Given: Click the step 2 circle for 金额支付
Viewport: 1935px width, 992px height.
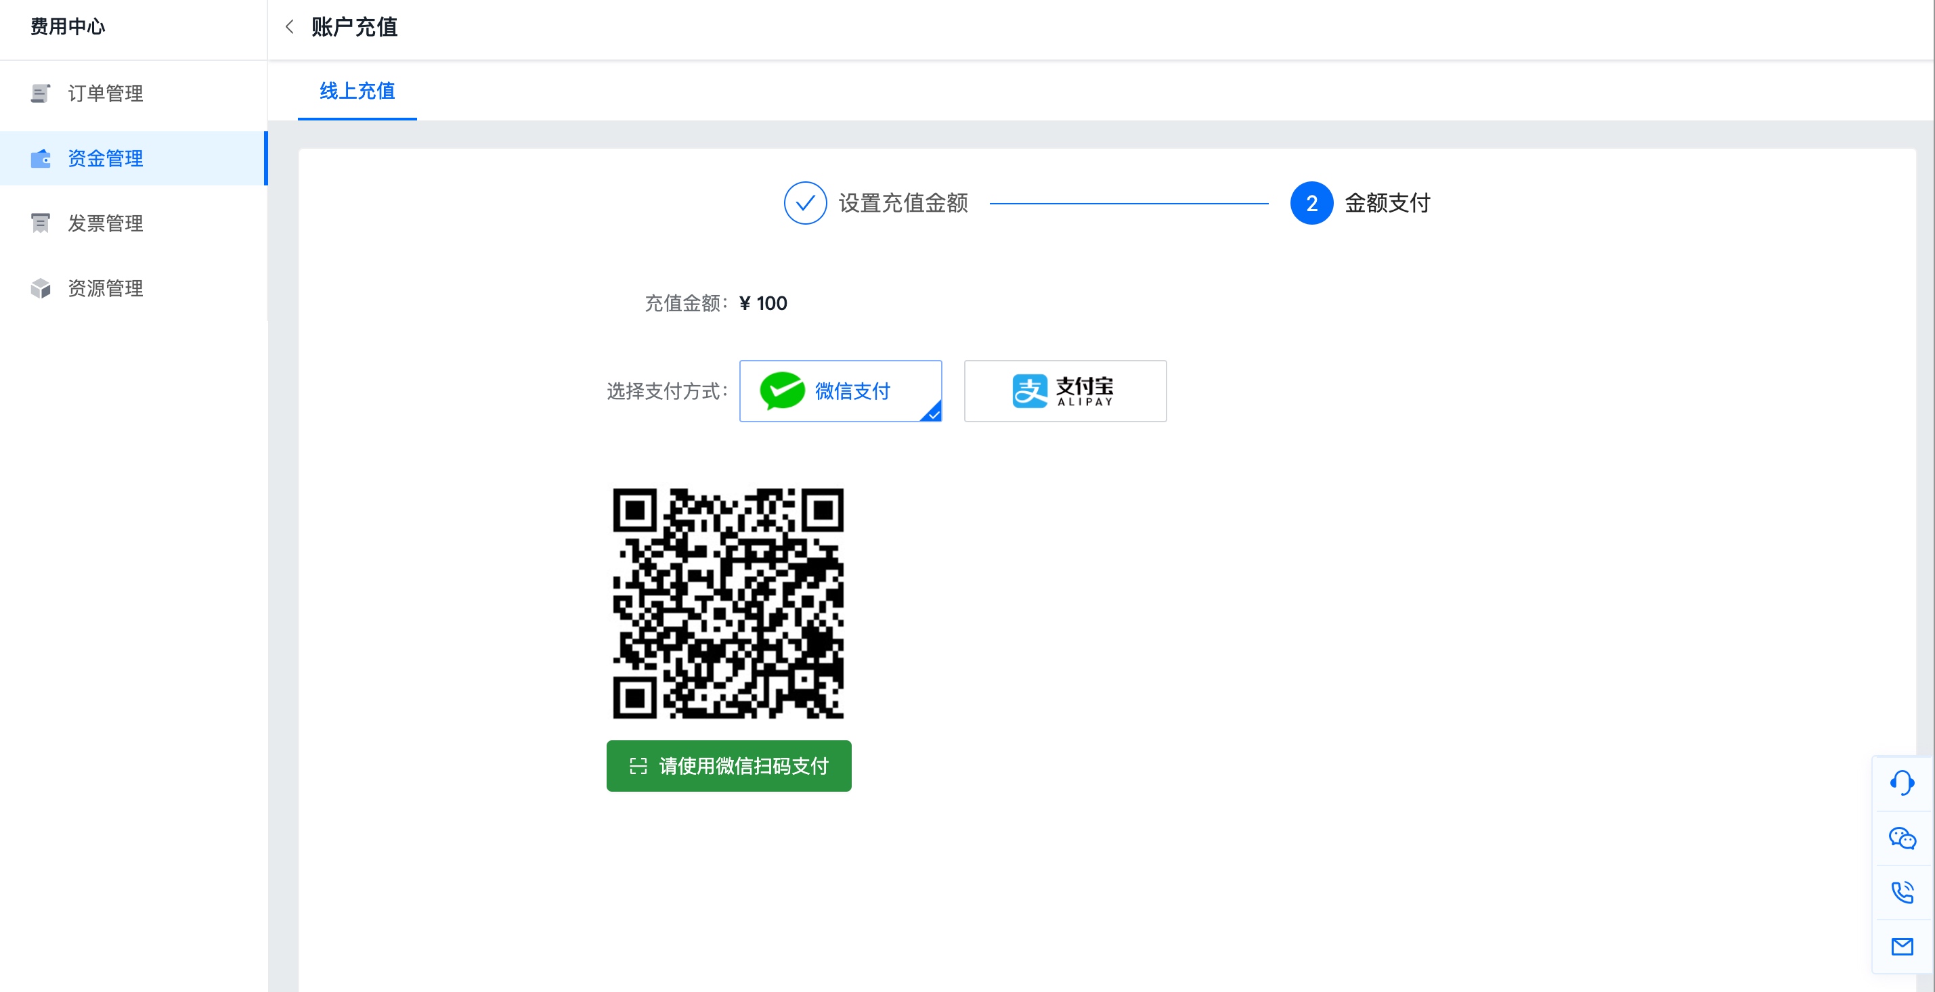Looking at the screenshot, I should [1311, 203].
